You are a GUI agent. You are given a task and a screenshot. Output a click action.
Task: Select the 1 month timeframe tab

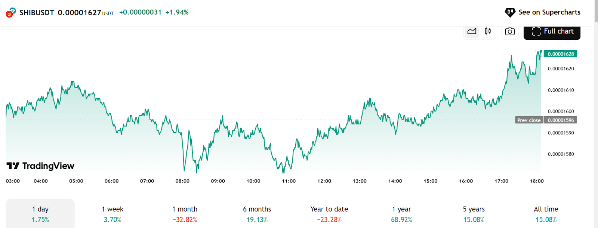[x=185, y=214]
